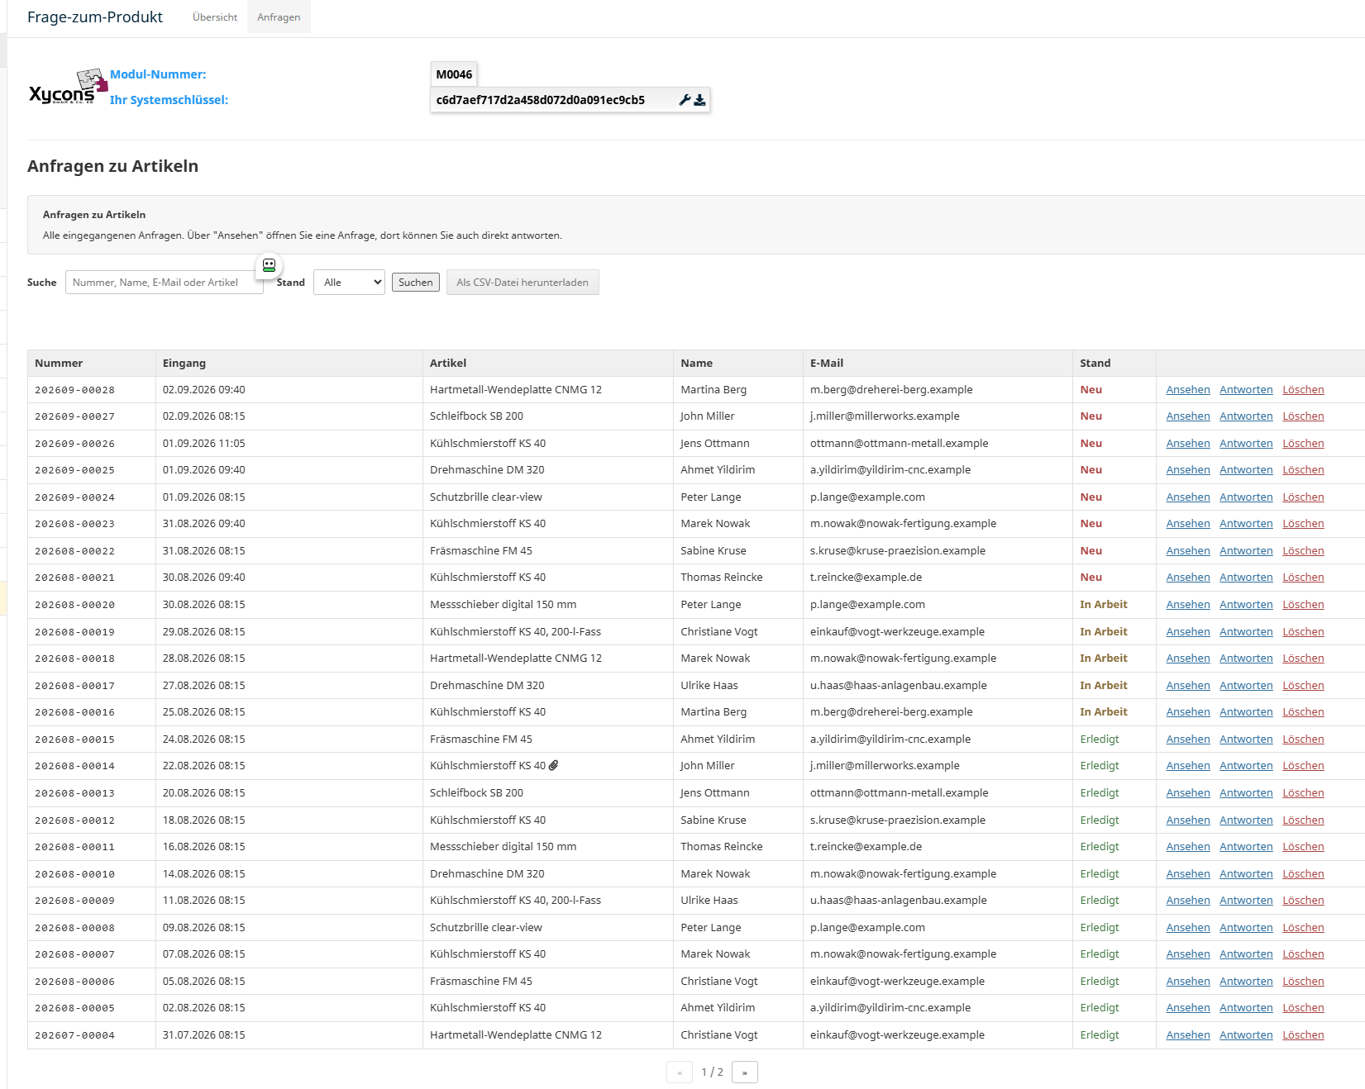Open the Stand filter dropdown showing Alle

[x=349, y=283]
